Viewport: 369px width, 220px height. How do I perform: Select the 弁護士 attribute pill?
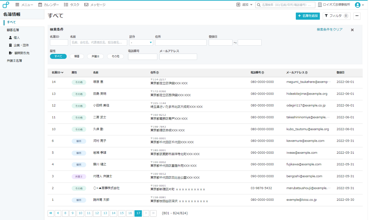(95, 56)
